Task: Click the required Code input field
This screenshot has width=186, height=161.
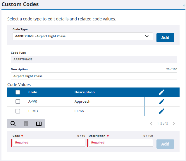Action: [49, 143]
